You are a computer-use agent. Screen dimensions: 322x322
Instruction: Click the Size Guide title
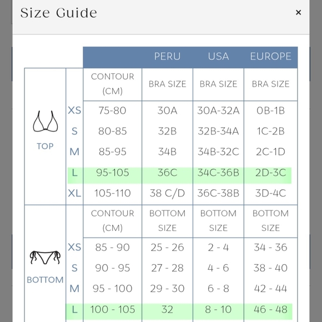coord(58,13)
